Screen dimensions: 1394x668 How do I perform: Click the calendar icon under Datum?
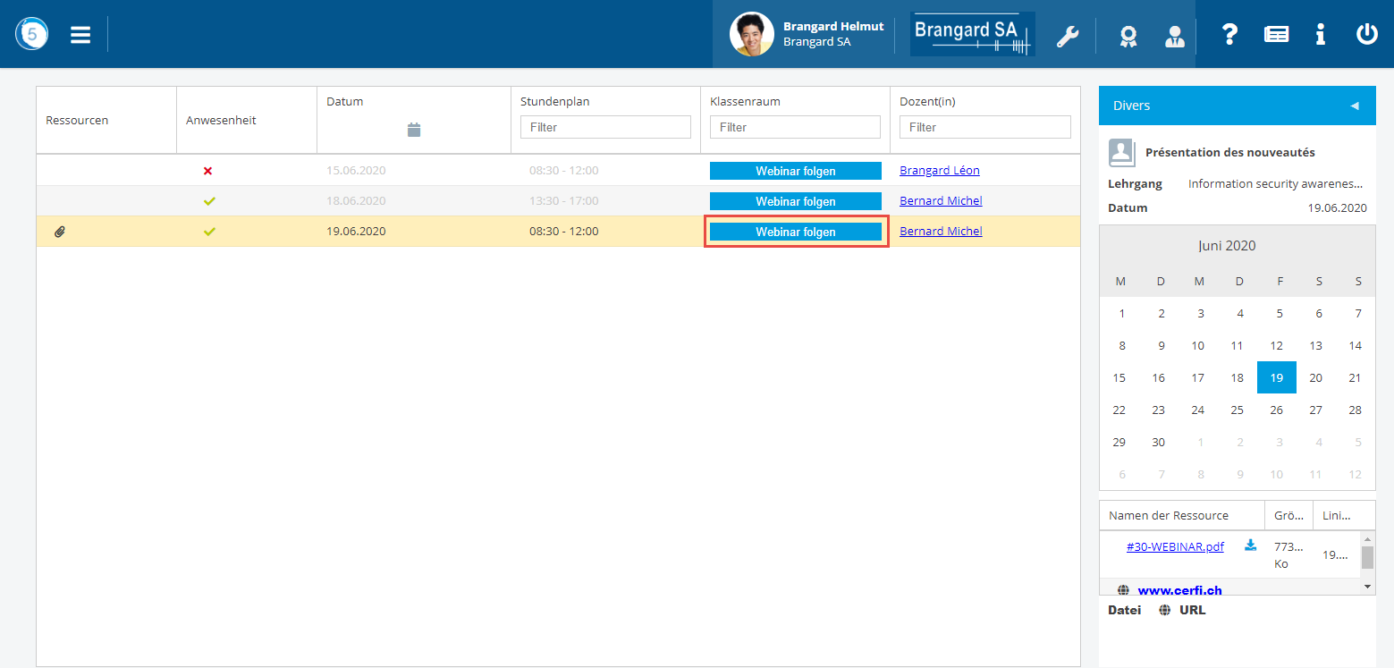[x=413, y=130]
